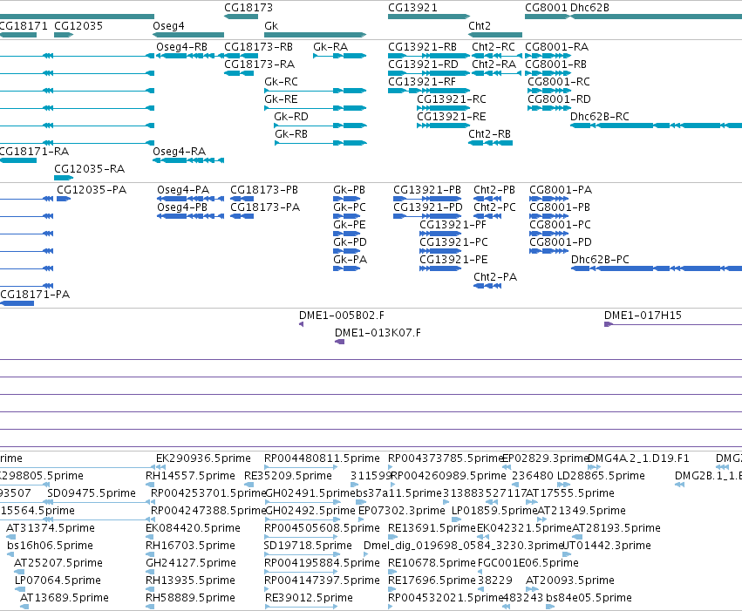This screenshot has width=742, height=611.
Task: Click transcript label CG18173-RA
Action: (x=259, y=64)
